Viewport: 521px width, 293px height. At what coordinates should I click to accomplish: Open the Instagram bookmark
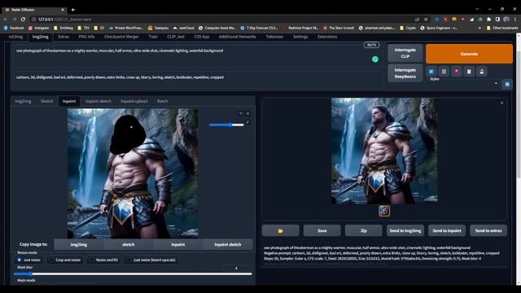tap(38, 28)
